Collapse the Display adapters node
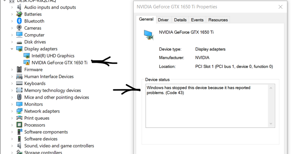 (12, 49)
